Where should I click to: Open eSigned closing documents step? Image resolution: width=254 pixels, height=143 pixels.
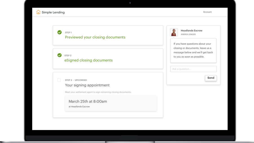pyautogui.click(x=88, y=60)
